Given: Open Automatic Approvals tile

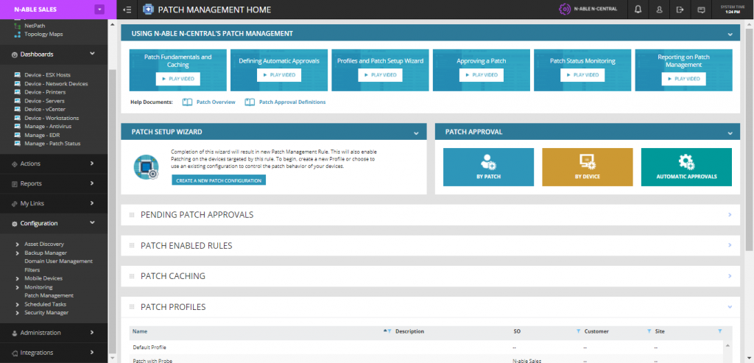Looking at the screenshot, I should (687, 167).
